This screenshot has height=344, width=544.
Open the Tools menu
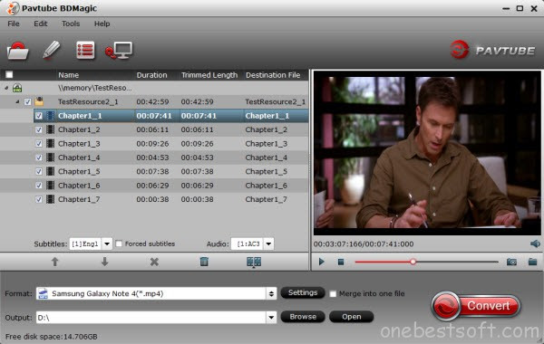(x=71, y=24)
